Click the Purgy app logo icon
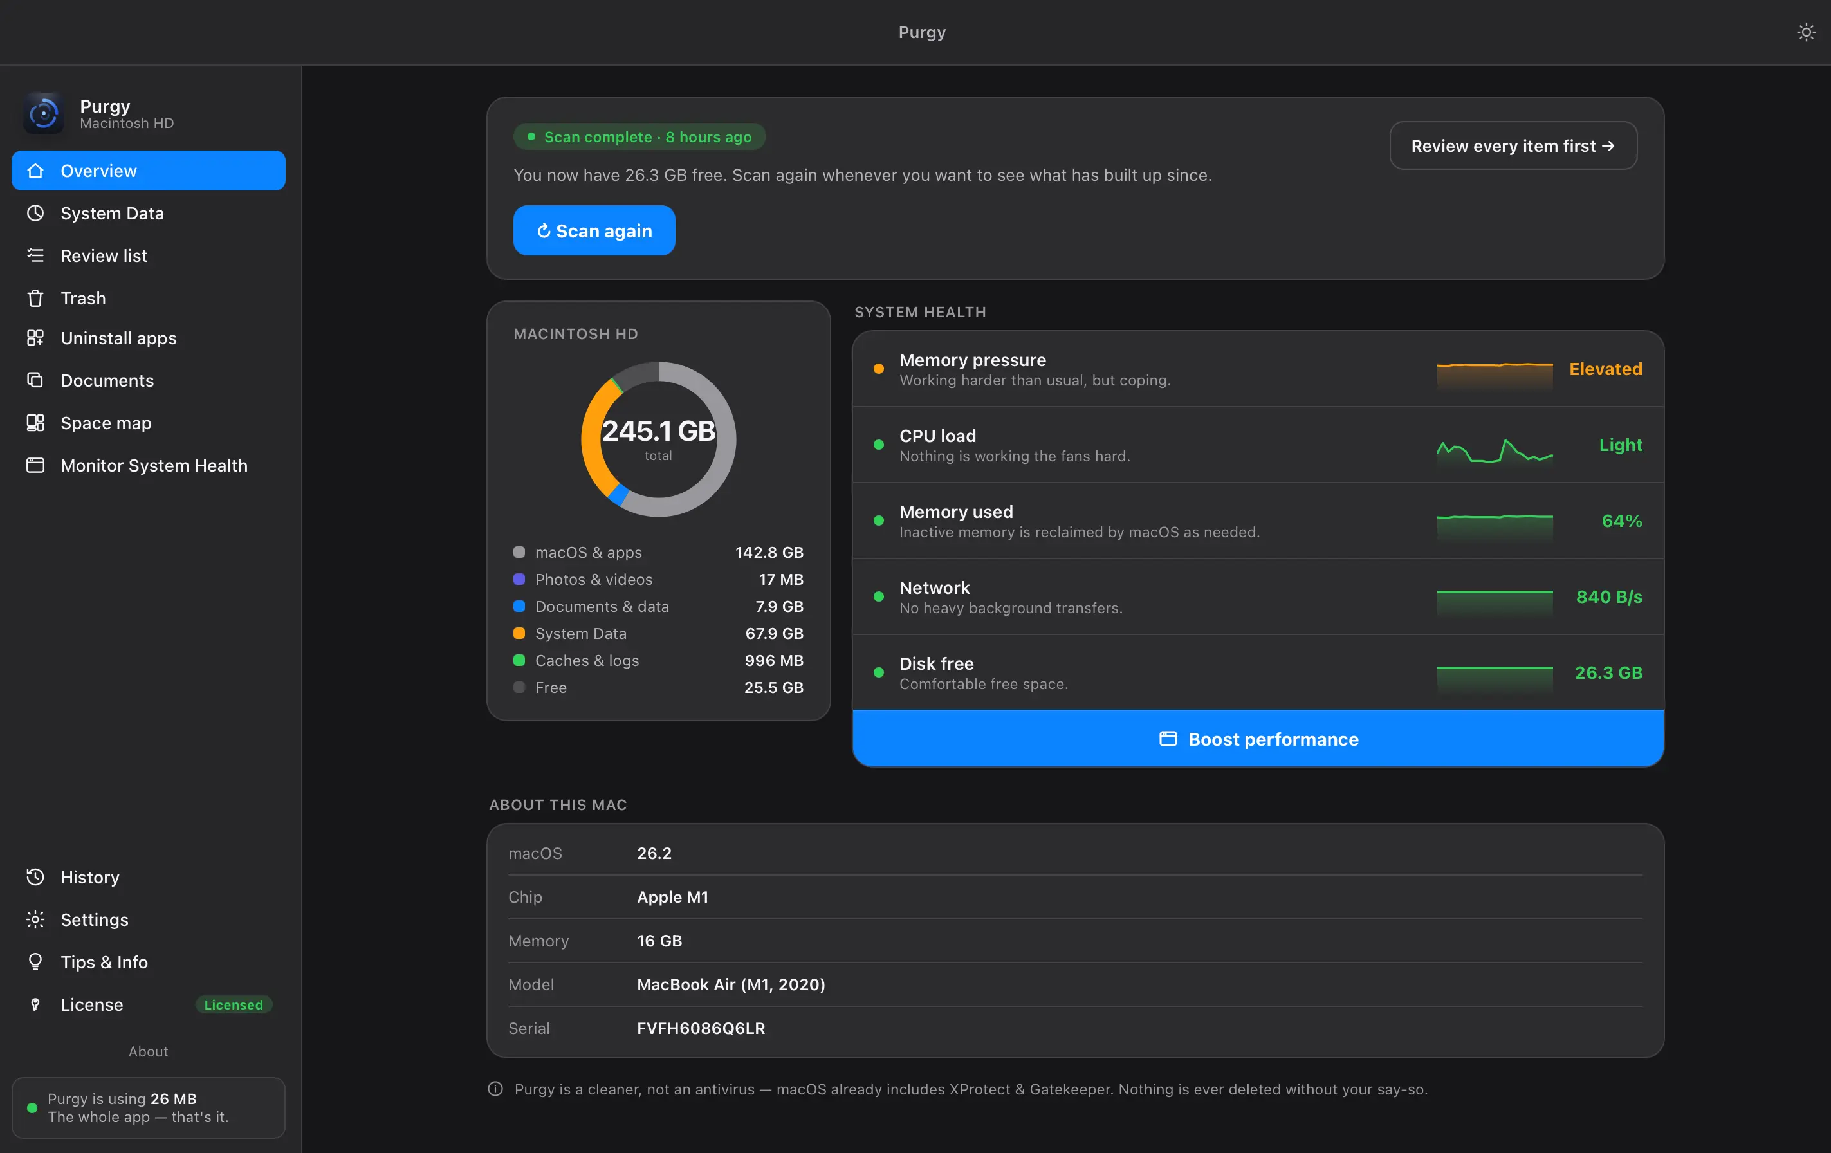Image resolution: width=1831 pixels, height=1153 pixels. point(43,113)
